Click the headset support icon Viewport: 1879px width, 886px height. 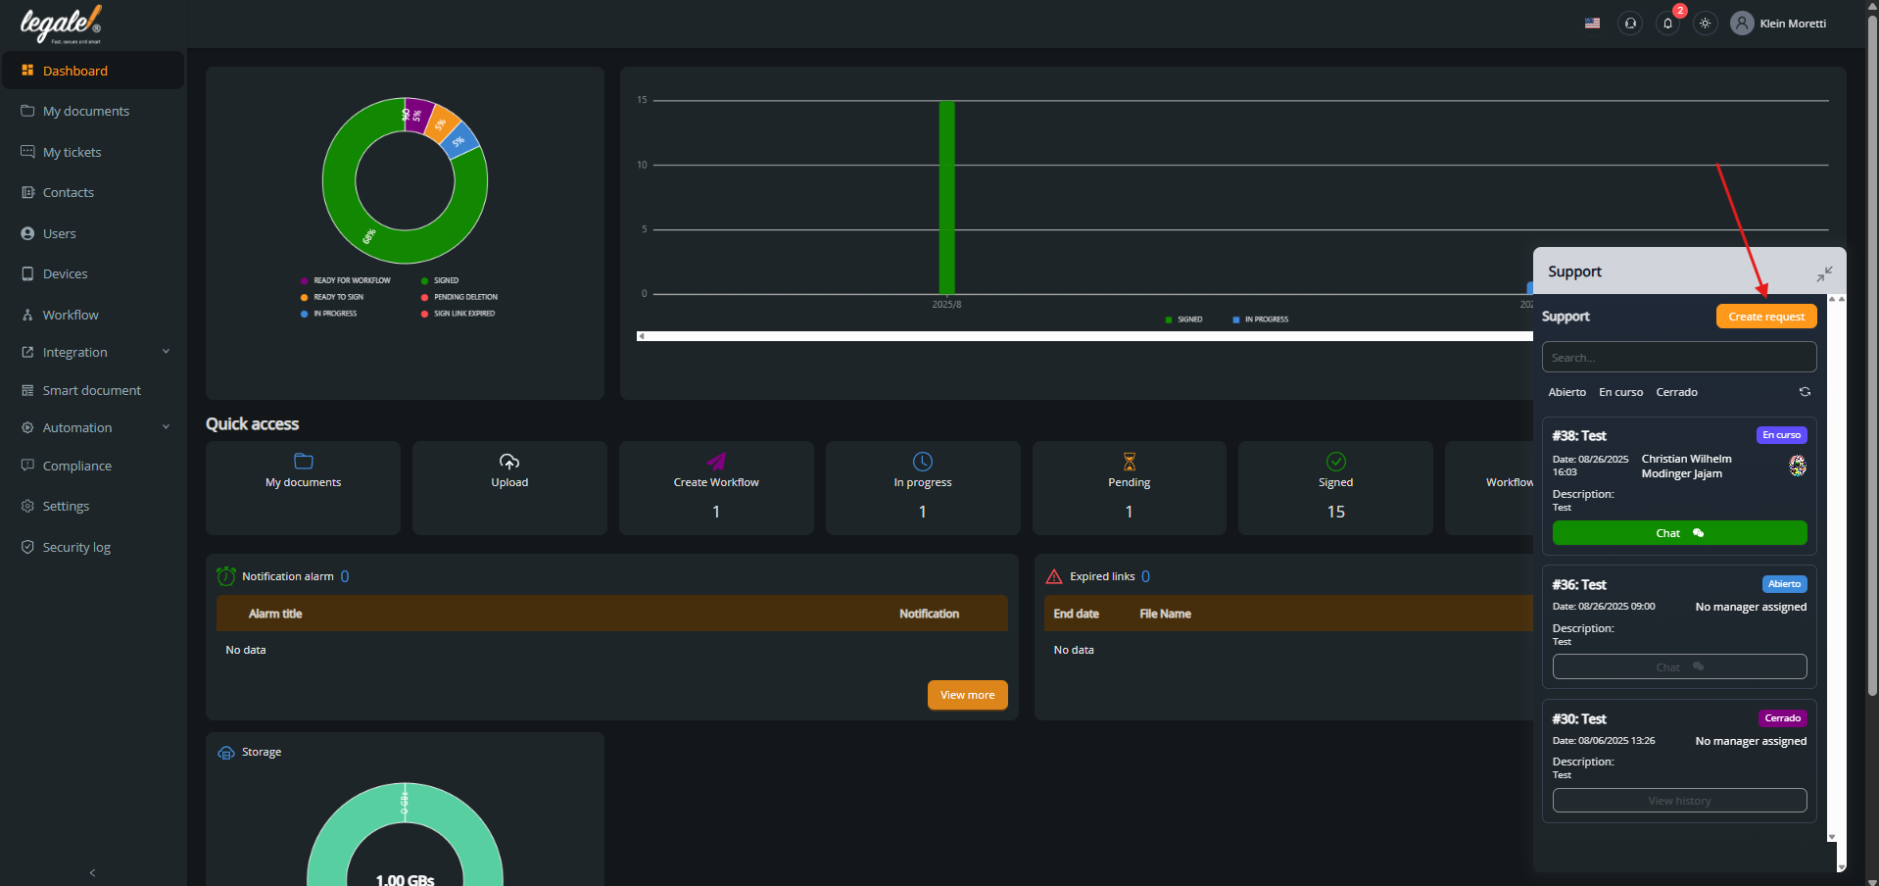1630,24
